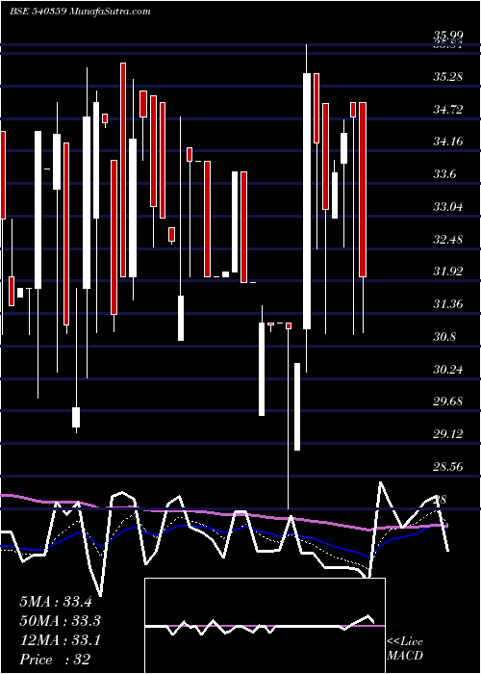The width and height of the screenshot is (481, 674).
Task: Click the 32.48 price level label
Action: (x=448, y=240)
